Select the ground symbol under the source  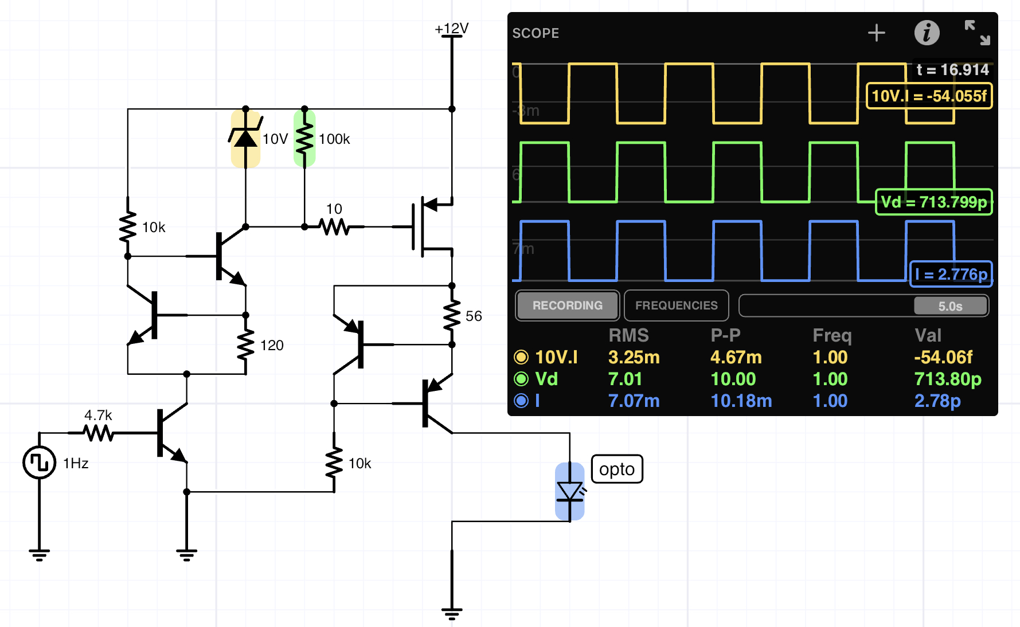(39, 554)
